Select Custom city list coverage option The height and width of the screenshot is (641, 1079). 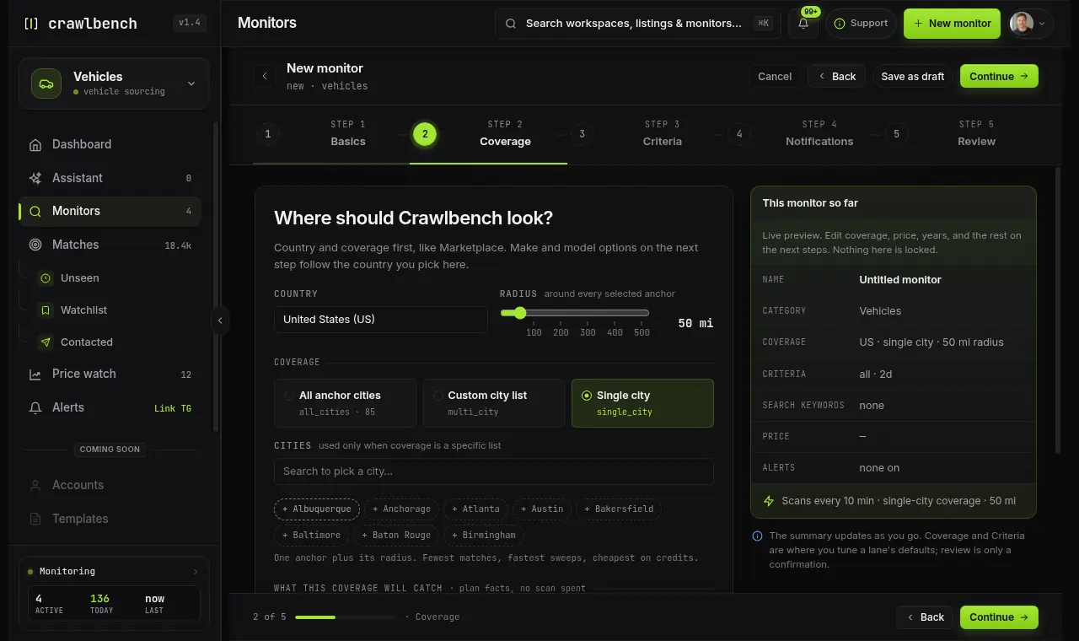[494, 403]
